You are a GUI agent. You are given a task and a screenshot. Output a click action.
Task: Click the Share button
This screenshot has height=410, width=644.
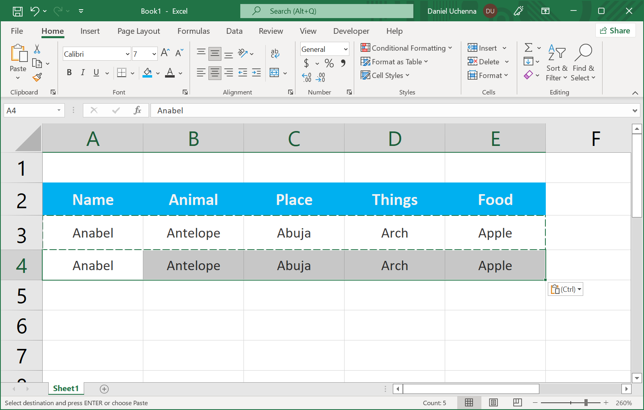[x=615, y=31]
